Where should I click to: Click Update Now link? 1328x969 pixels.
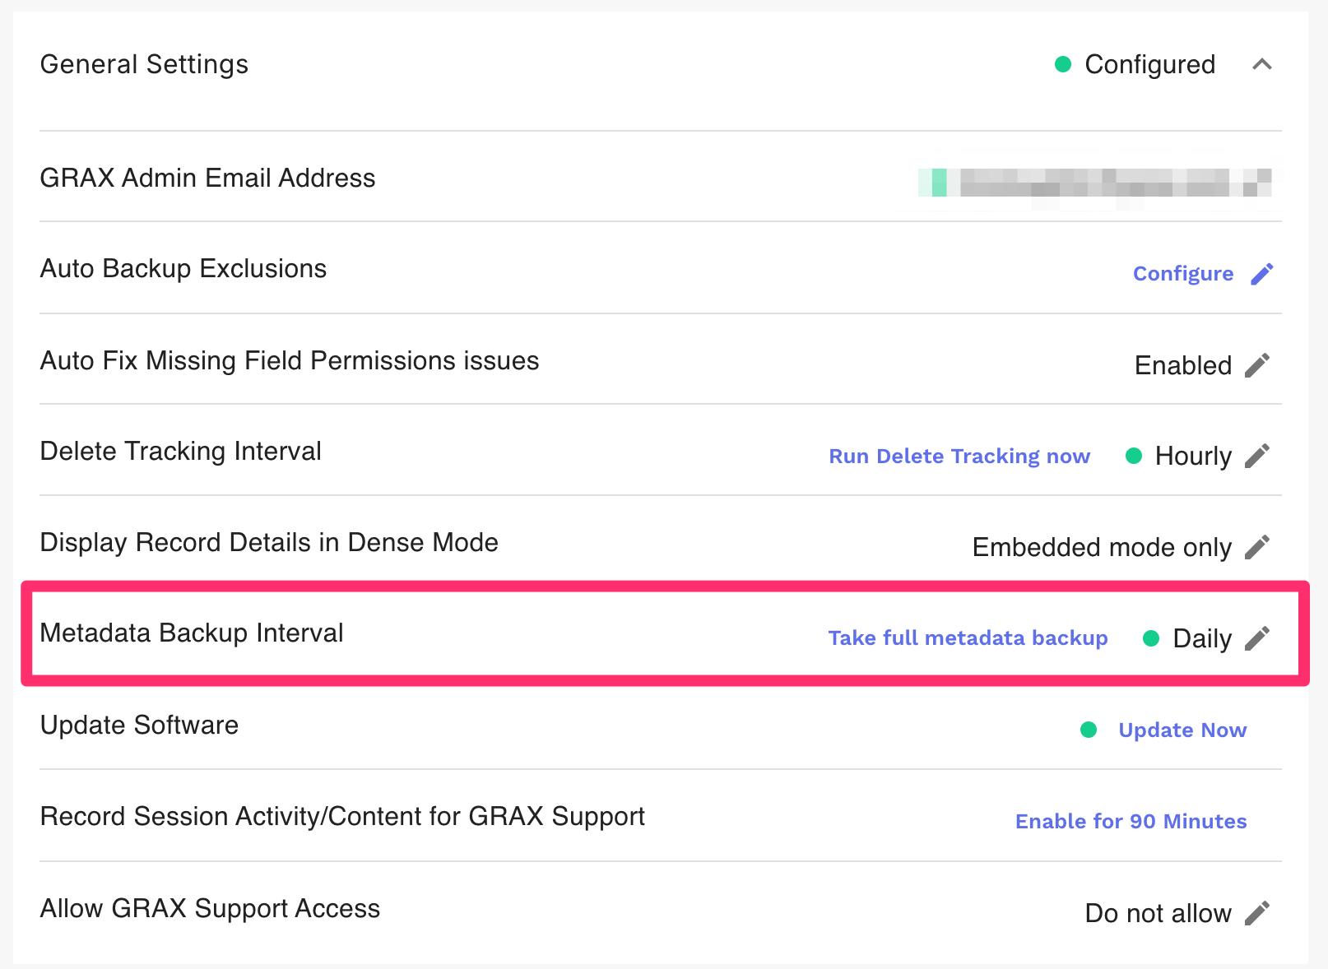click(x=1182, y=730)
